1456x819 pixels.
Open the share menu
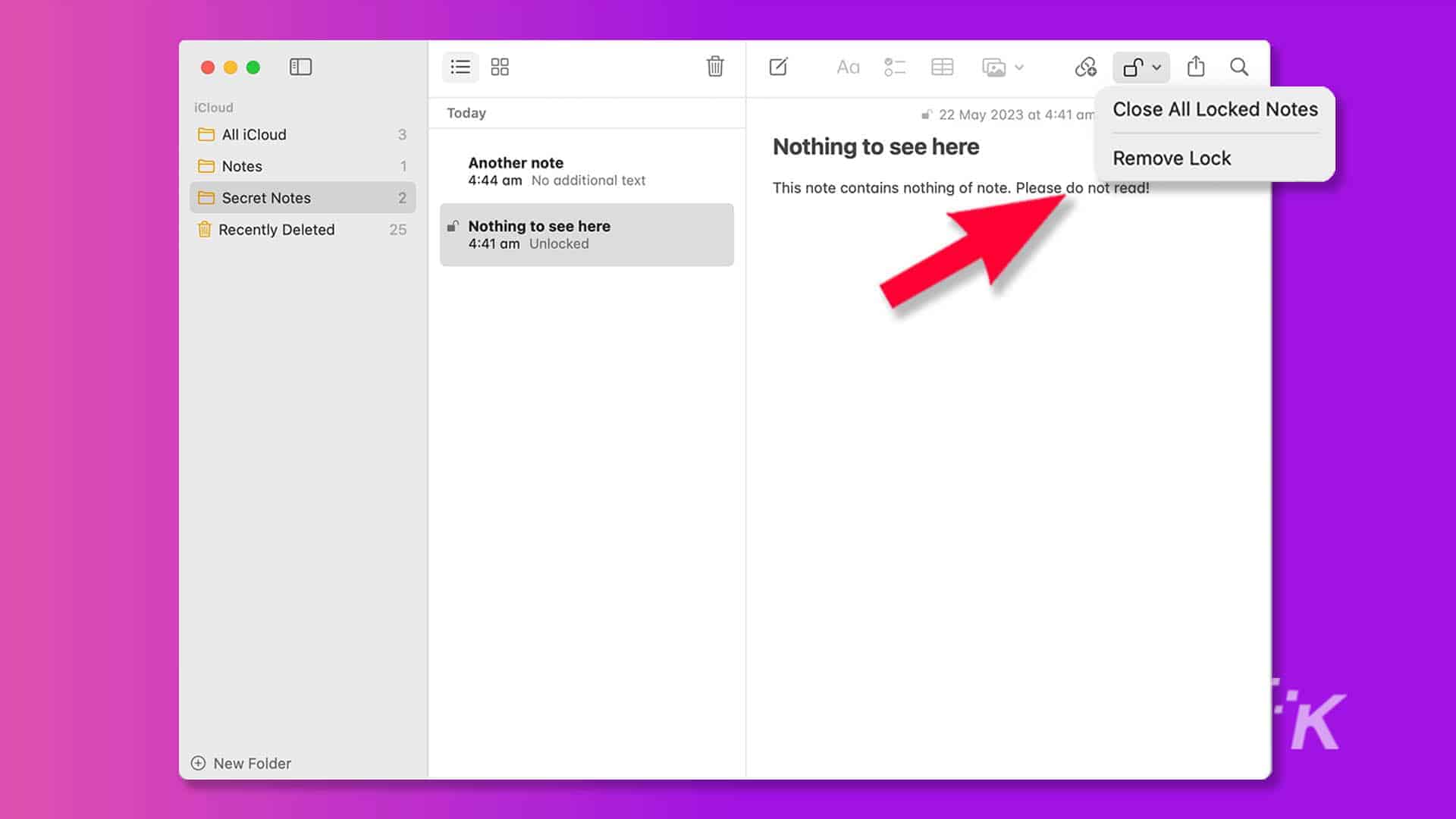point(1196,67)
